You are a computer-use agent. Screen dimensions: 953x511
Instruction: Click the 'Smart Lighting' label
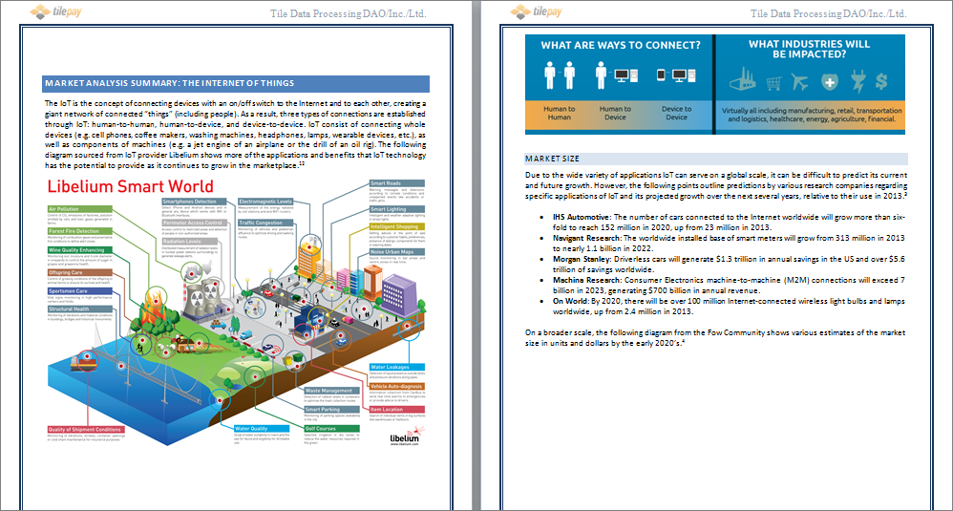click(397, 209)
